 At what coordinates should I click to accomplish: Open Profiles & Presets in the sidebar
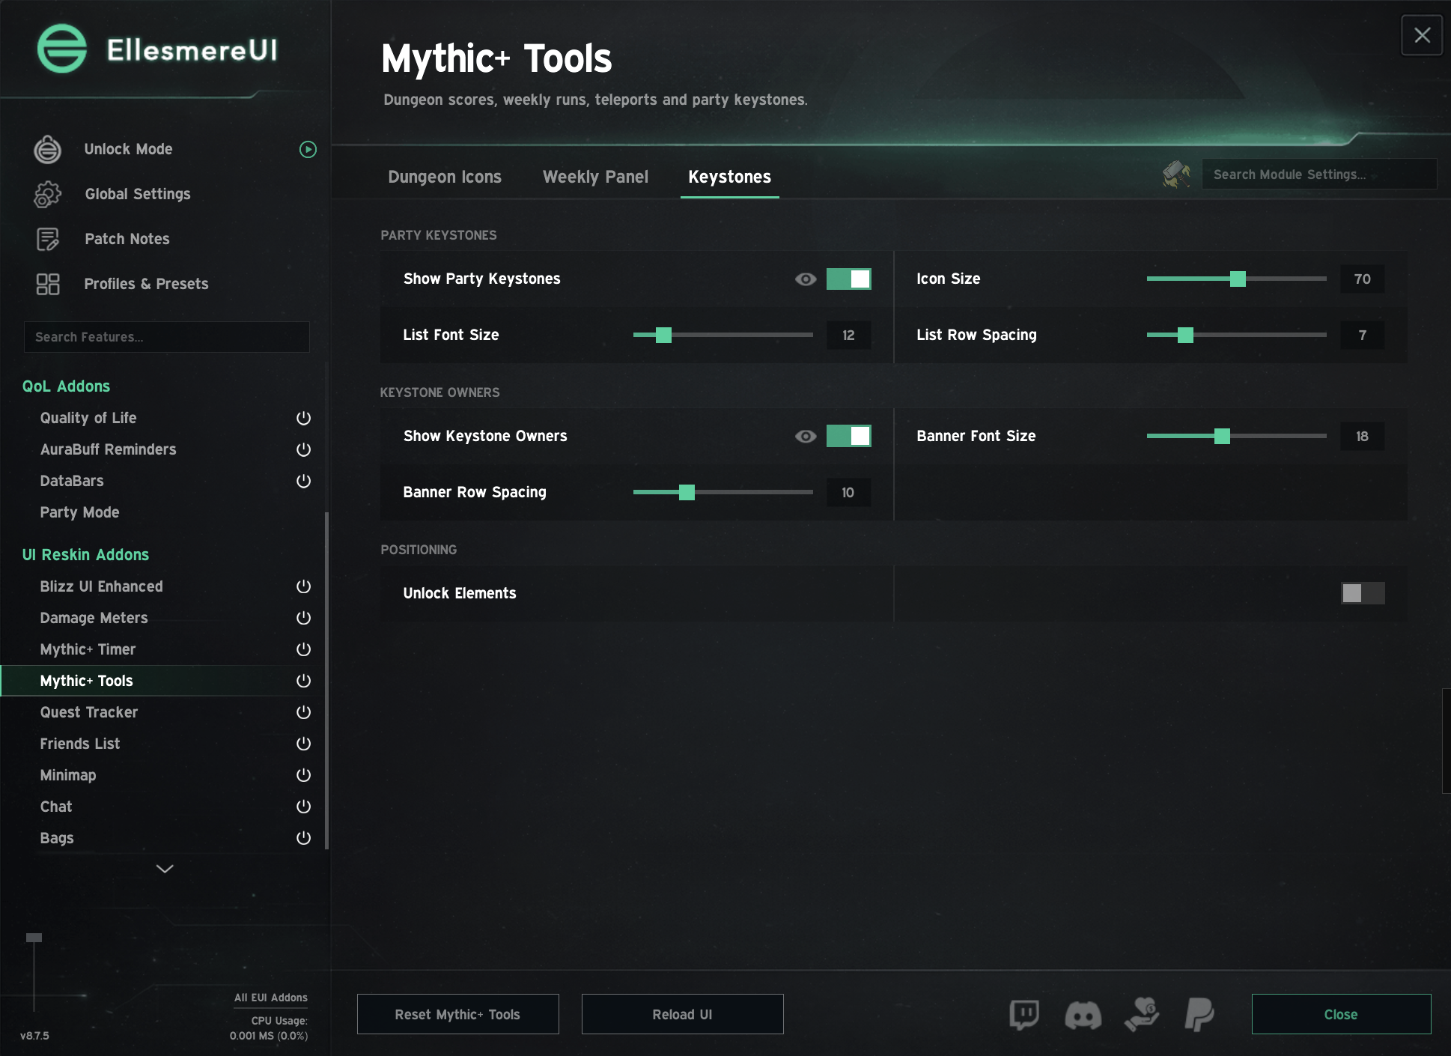(x=146, y=284)
